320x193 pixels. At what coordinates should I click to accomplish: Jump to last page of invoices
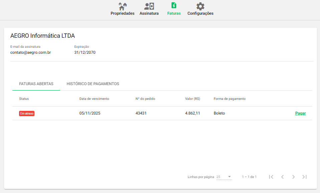point(304,177)
